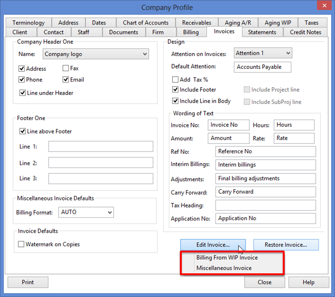This screenshot has width=335, height=297.
Task: Enable Watermark on Copies
Action: click(x=21, y=244)
